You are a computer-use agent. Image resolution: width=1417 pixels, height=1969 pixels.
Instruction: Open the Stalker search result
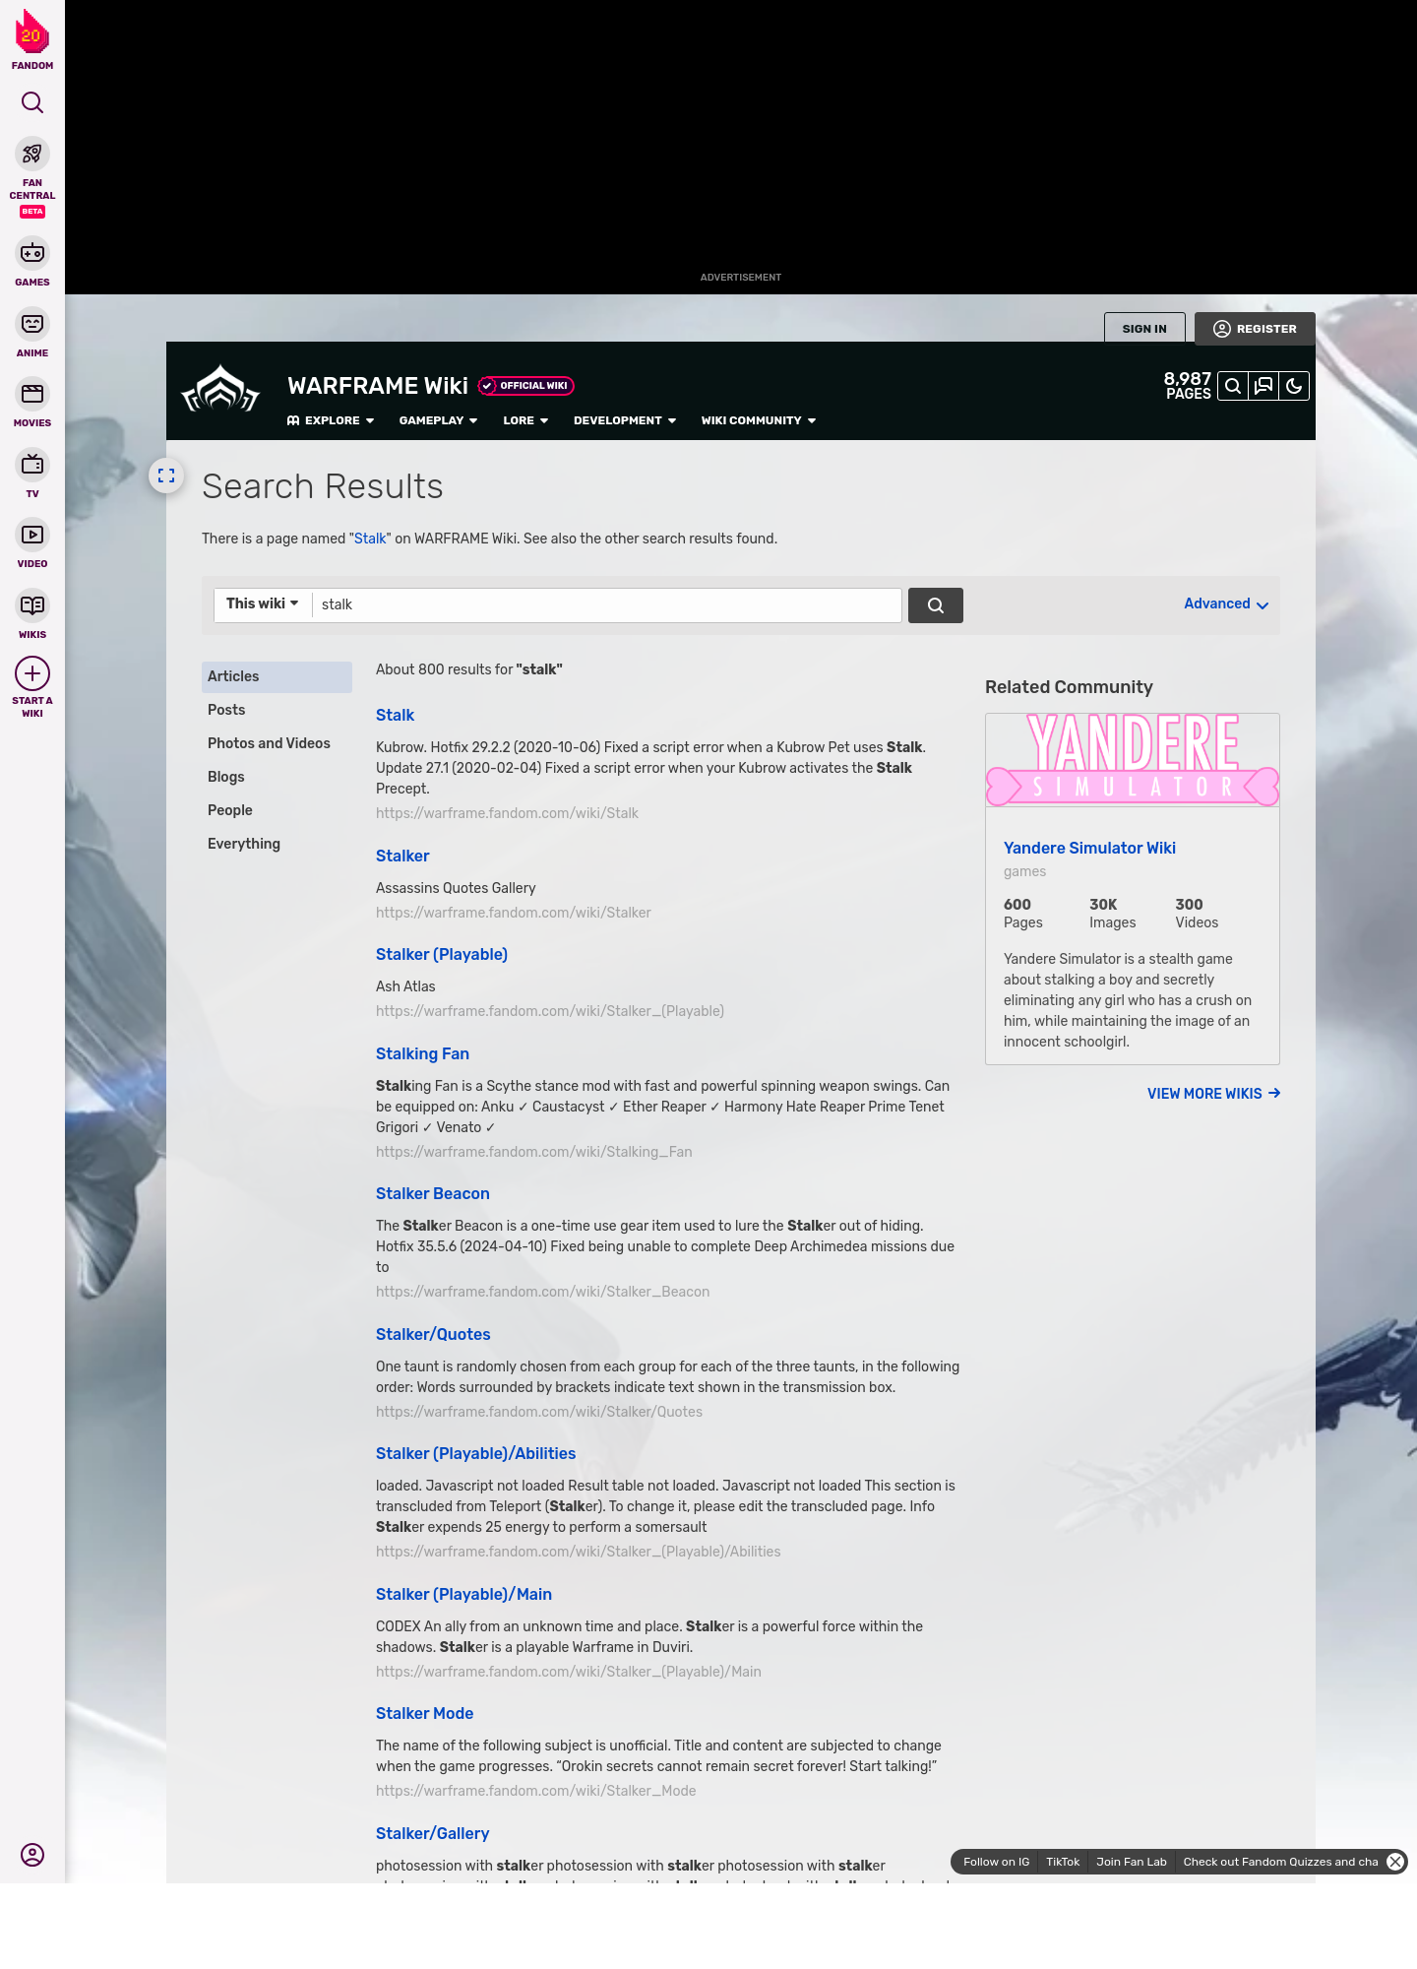click(x=402, y=856)
